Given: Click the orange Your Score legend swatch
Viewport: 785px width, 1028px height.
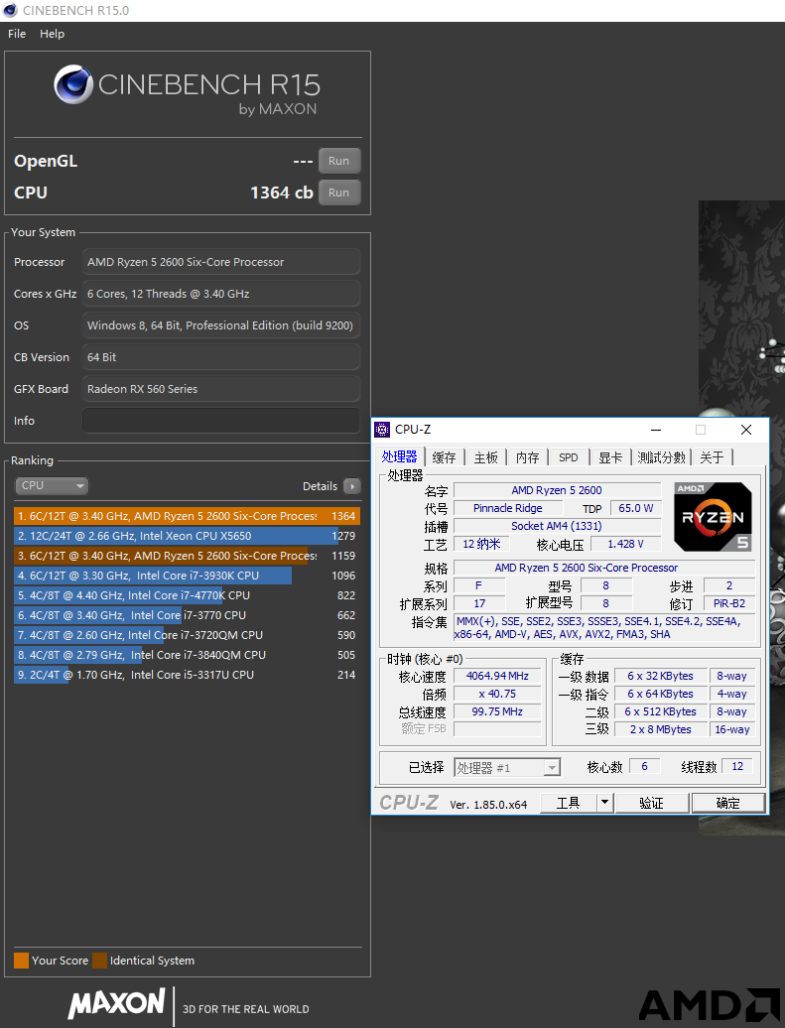Looking at the screenshot, I should coord(21,961).
